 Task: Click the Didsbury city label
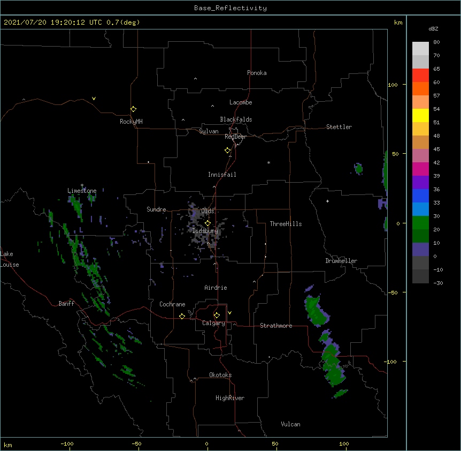coord(205,231)
